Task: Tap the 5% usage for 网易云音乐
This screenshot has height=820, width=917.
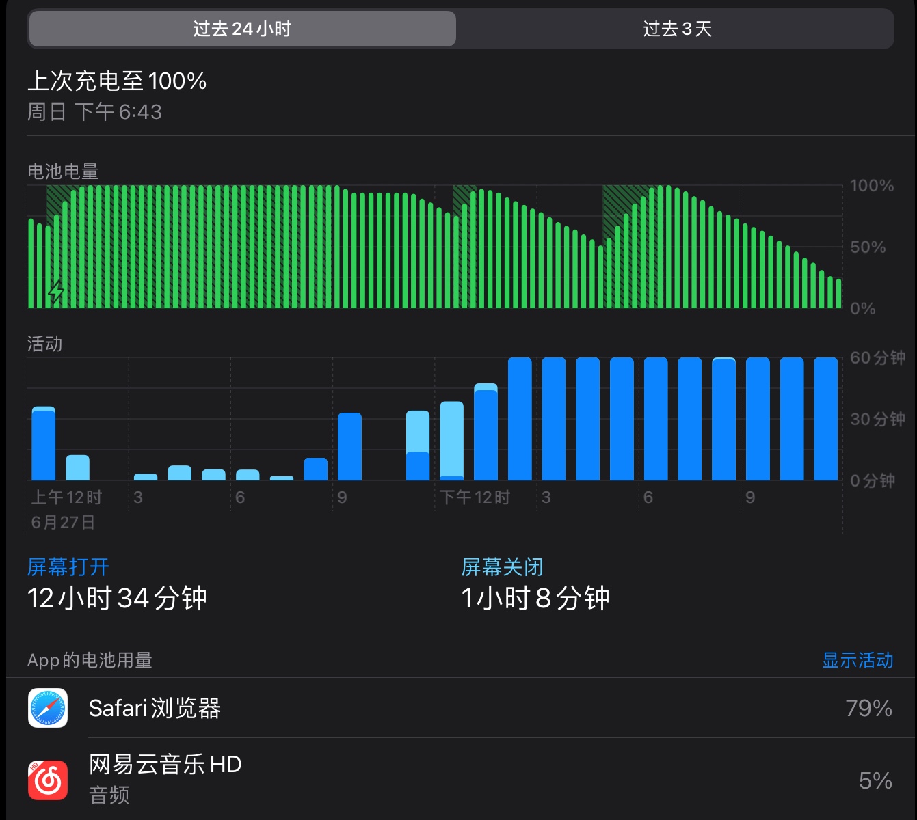Action: pyautogui.click(x=875, y=780)
